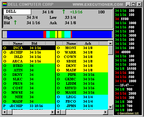Select the ISLD bid at 34 1/16
Image resolution: width=144 pixels, height=117 pixels.
29,57
